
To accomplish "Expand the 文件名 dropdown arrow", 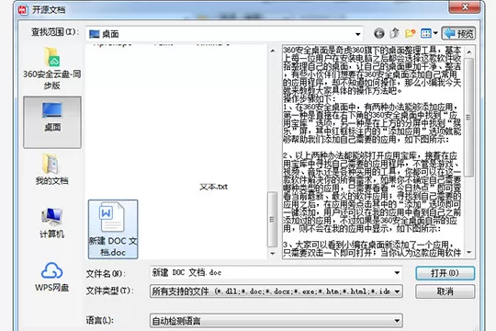I will tap(397, 273).
